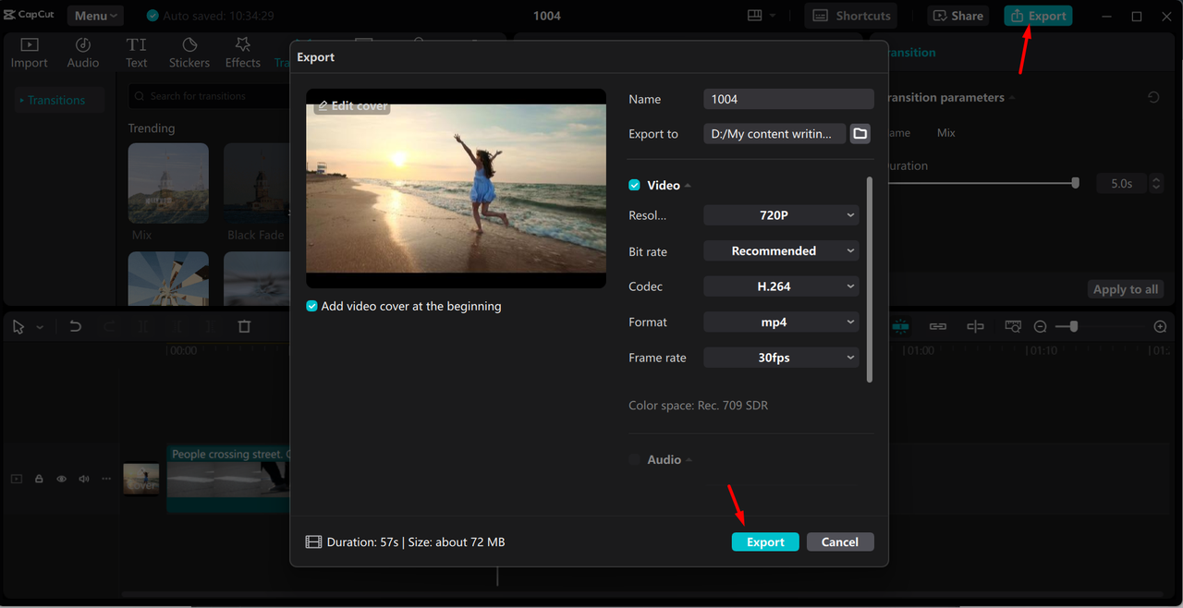Collapse the Transition parameters header arrow

1011,98
